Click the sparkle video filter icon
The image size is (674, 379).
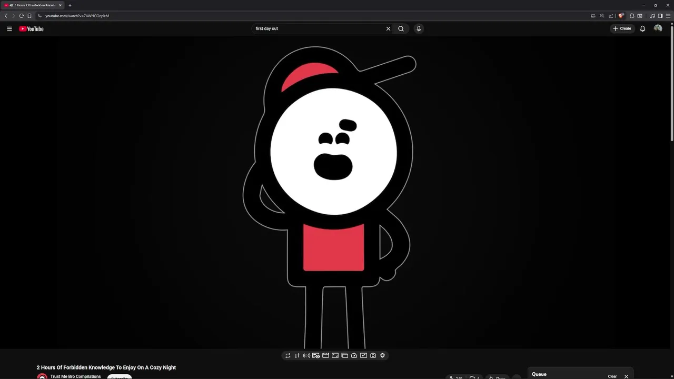click(363, 355)
